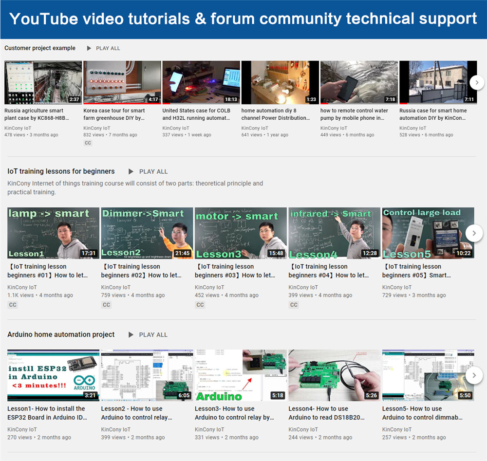Click CC badge under IoT lesson #02

pyautogui.click(x=106, y=305)
